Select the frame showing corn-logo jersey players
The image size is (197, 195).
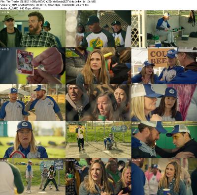point(98,29)
